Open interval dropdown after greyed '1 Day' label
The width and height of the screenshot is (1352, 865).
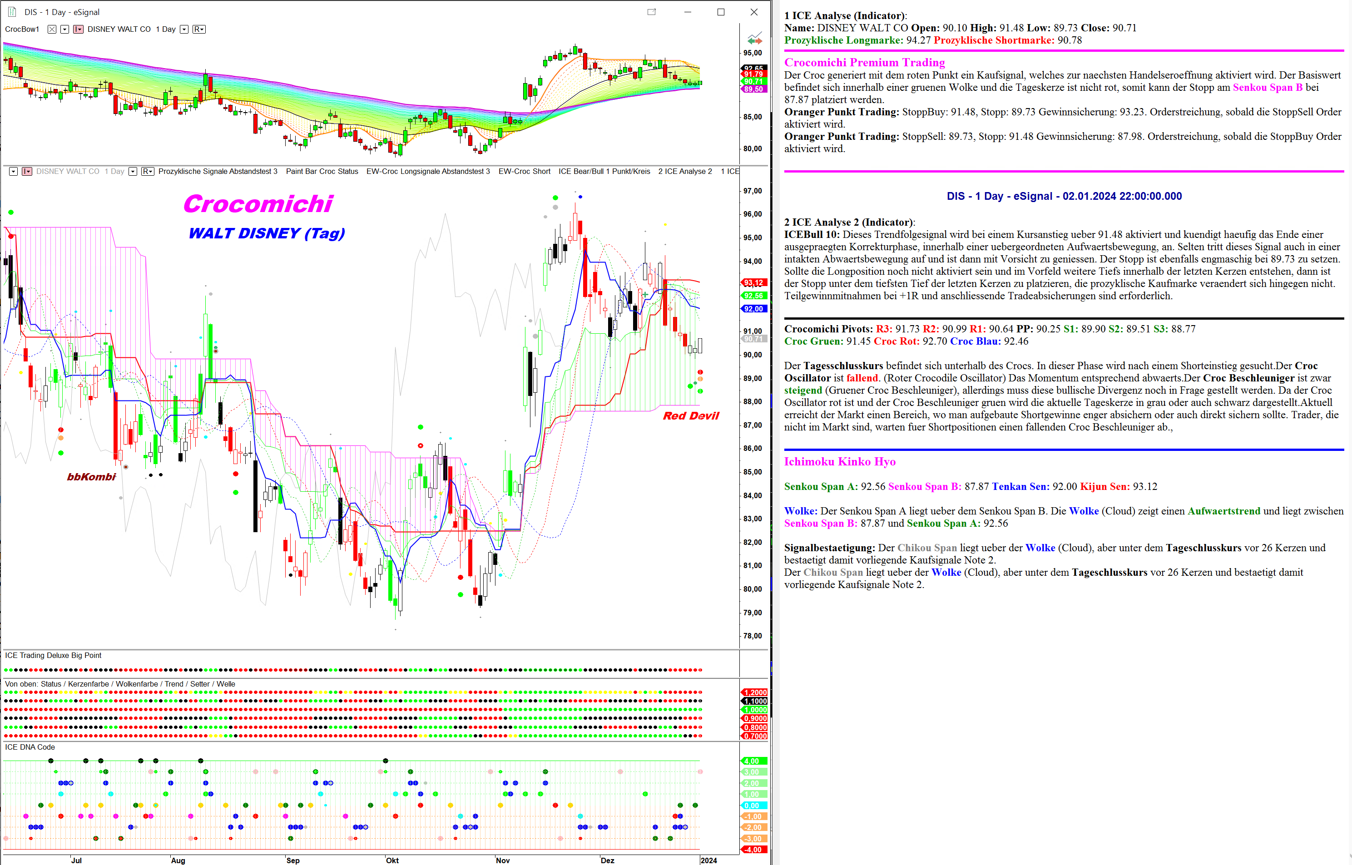[x=133, y=171]
